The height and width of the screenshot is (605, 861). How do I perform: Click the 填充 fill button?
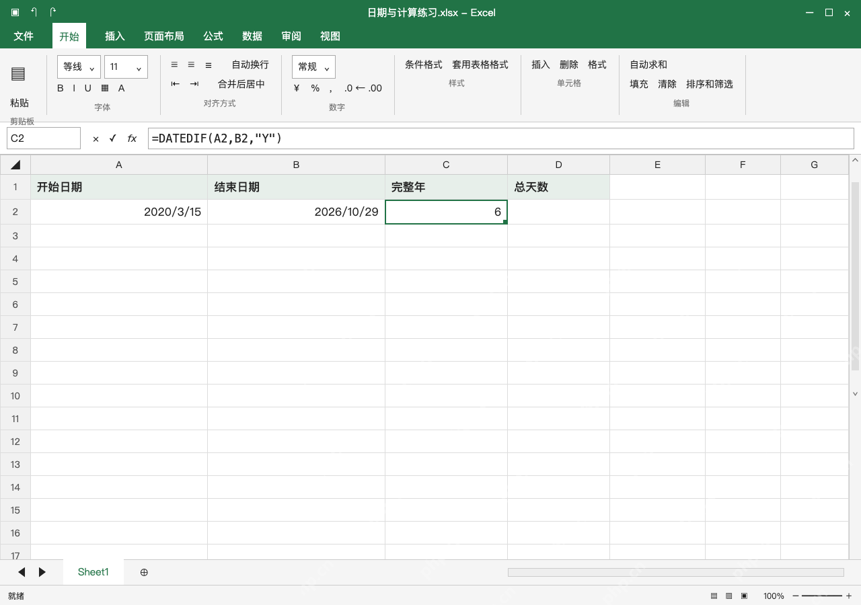coord(639,84)
